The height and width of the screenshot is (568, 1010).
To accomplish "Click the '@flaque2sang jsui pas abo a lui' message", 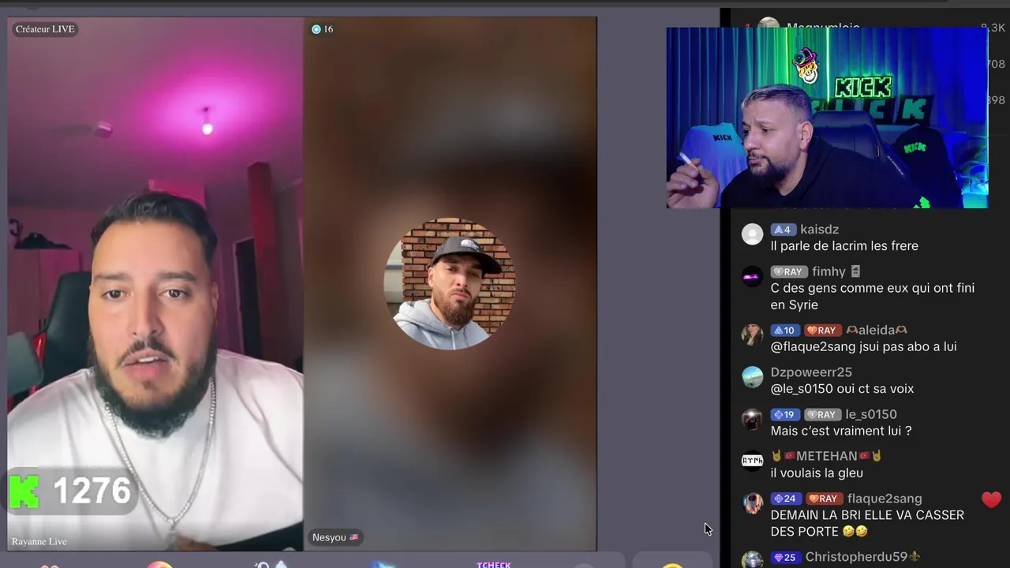I will tap(863, 346).
